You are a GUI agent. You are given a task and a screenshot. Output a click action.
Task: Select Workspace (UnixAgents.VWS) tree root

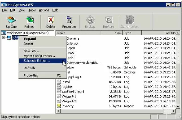28,33
